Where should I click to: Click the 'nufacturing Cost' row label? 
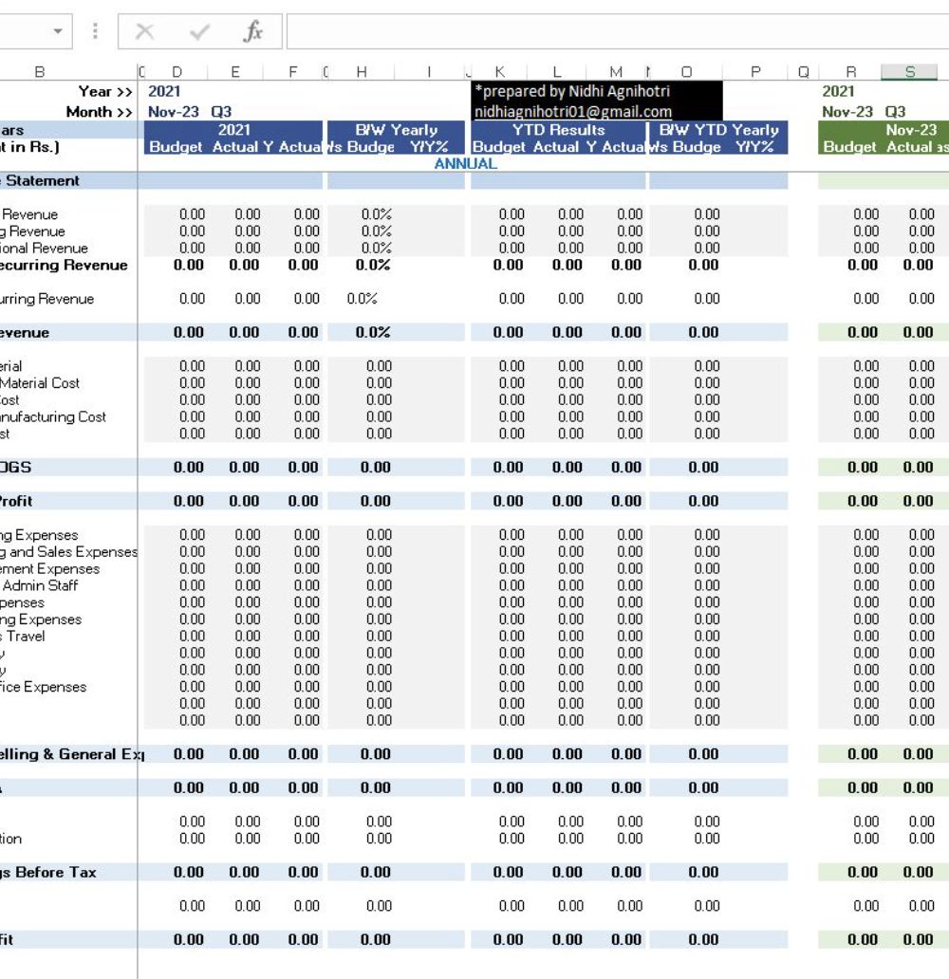(53, 416)
